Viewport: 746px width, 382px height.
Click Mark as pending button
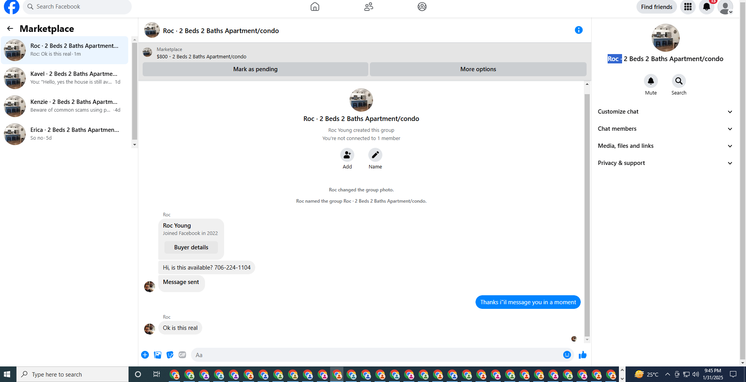click(255, 69)
